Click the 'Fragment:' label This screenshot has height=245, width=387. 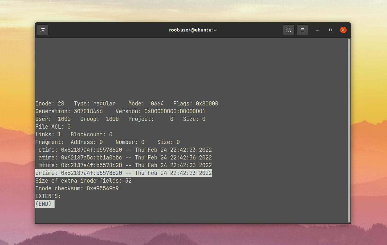coord(50,142)
